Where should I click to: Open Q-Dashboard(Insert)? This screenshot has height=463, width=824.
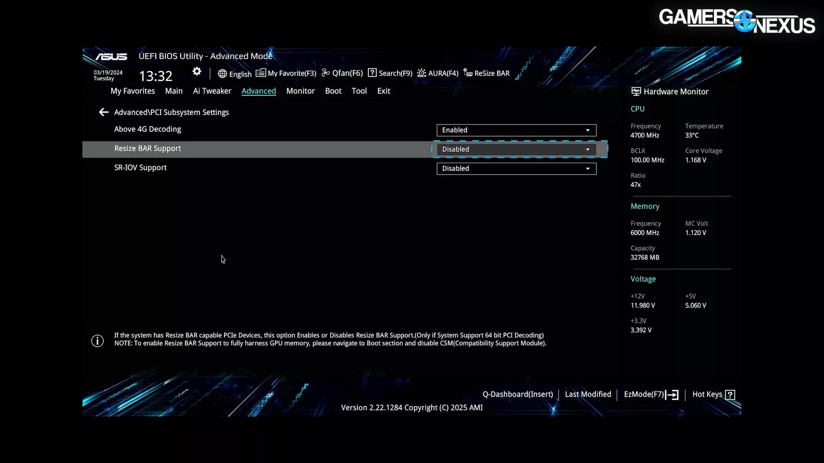(518, 395)
